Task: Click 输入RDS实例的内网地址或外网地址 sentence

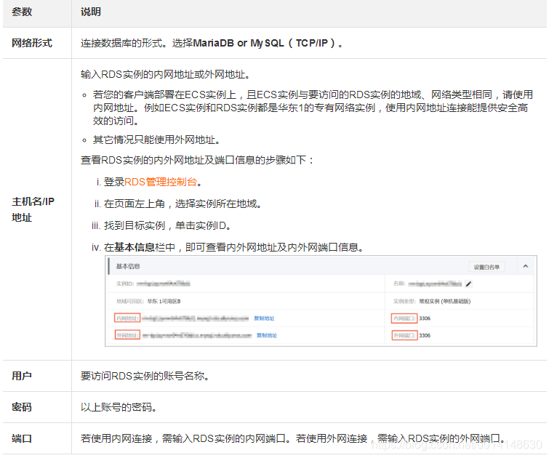Action: point(165,75)
